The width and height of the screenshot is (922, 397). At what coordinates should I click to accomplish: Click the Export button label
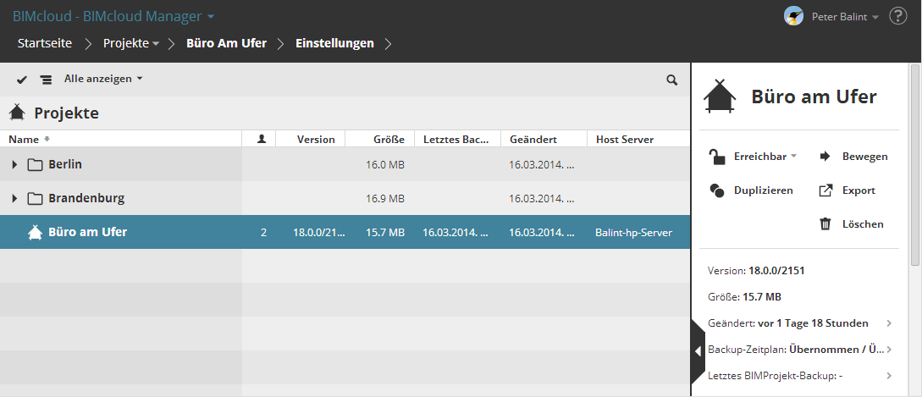pos(859,190)
